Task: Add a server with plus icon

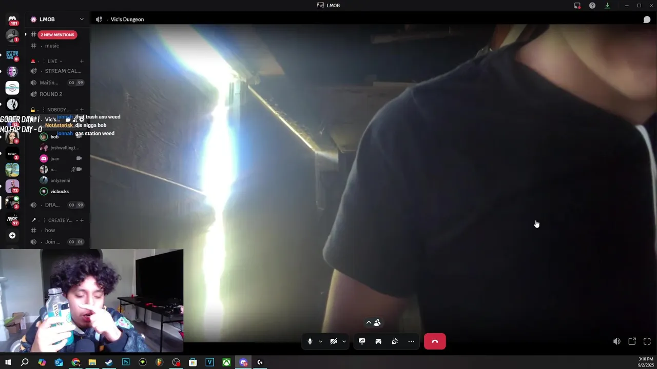Action: click(12, 235)
